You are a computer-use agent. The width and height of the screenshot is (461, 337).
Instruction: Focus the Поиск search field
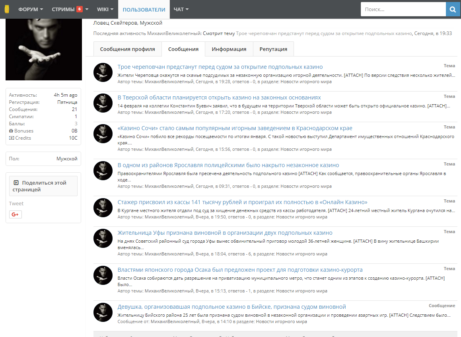[403, 10]
